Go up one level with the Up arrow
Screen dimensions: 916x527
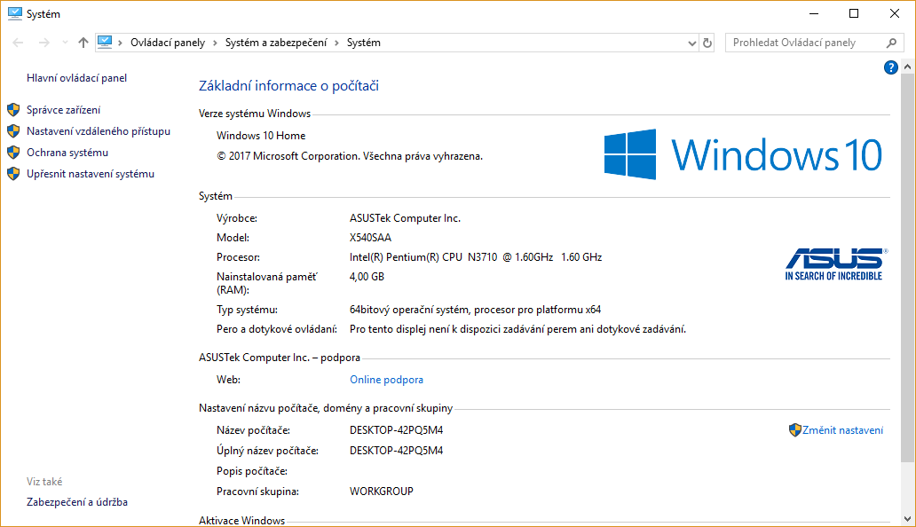83,43
